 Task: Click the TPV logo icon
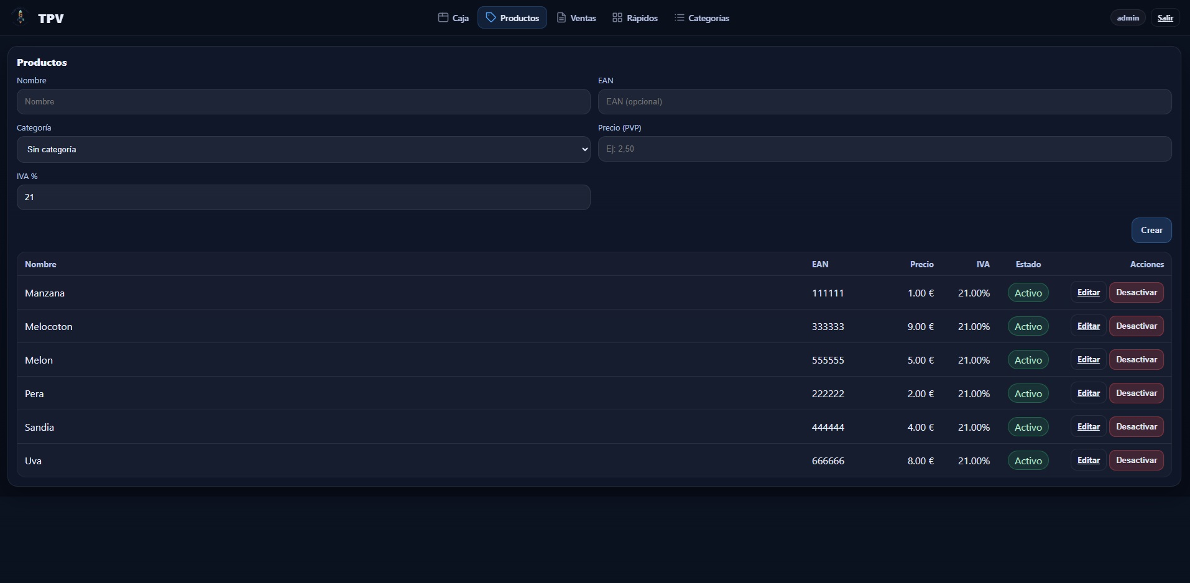click(21, 17)
